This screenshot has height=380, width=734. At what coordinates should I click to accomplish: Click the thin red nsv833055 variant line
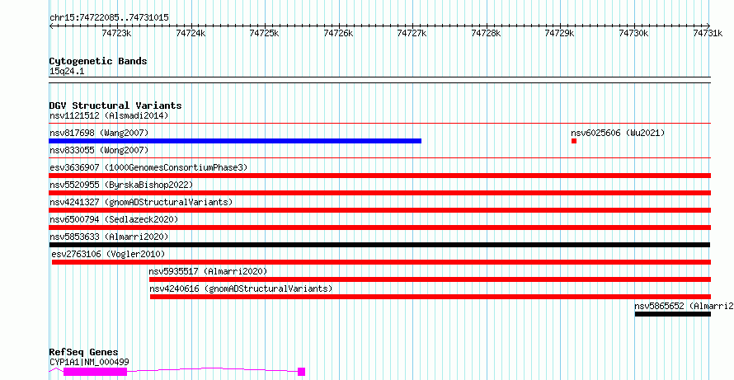click(380, 158)
